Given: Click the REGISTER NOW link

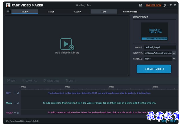Looking at the screenshot, I should (x=153, y=5).
